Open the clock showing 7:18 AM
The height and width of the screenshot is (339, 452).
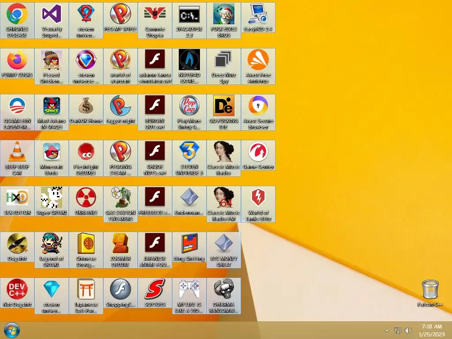coord(432,330)
